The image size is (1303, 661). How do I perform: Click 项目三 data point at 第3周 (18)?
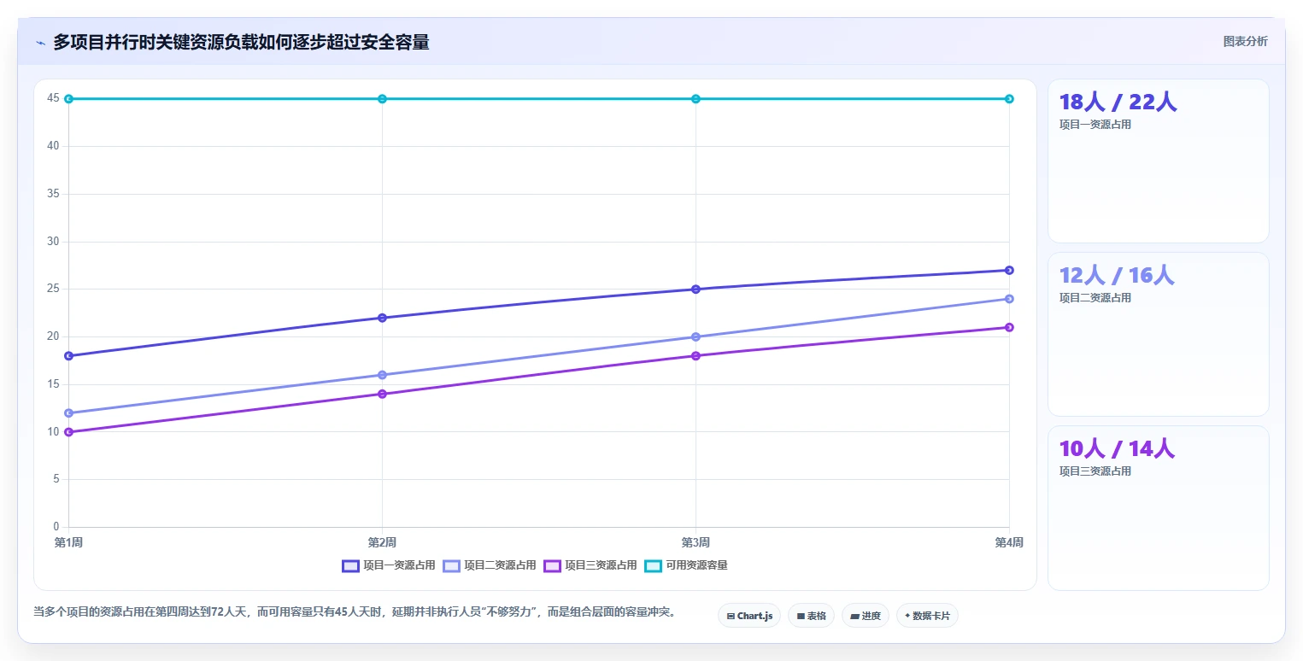coord(696,355)
